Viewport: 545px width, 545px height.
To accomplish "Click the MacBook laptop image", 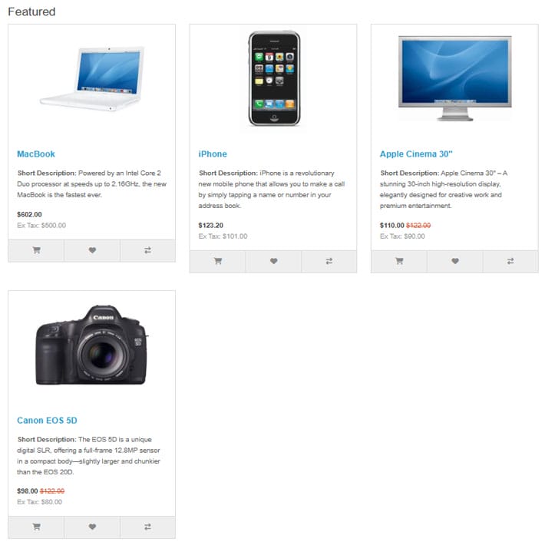I will pyautogui.click(x=92, y=79).
